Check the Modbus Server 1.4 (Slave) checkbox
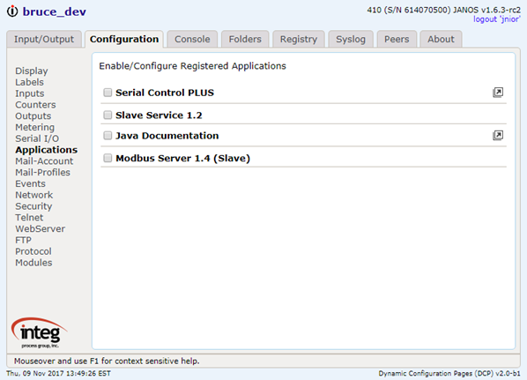Screen dimensions: 527x380 108,158
